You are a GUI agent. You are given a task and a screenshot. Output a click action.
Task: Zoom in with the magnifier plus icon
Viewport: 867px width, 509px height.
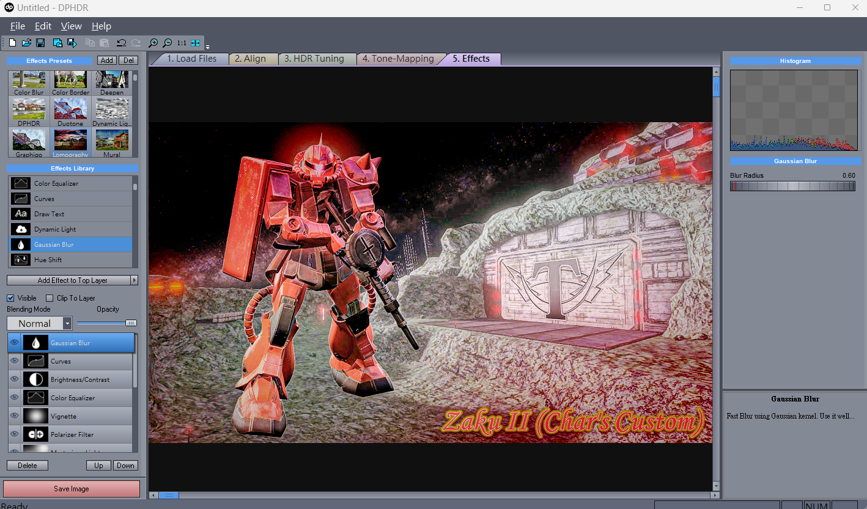point(153,43)
